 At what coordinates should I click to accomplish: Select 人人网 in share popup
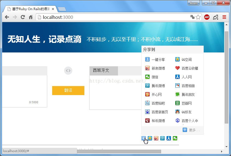click(183, 77)
